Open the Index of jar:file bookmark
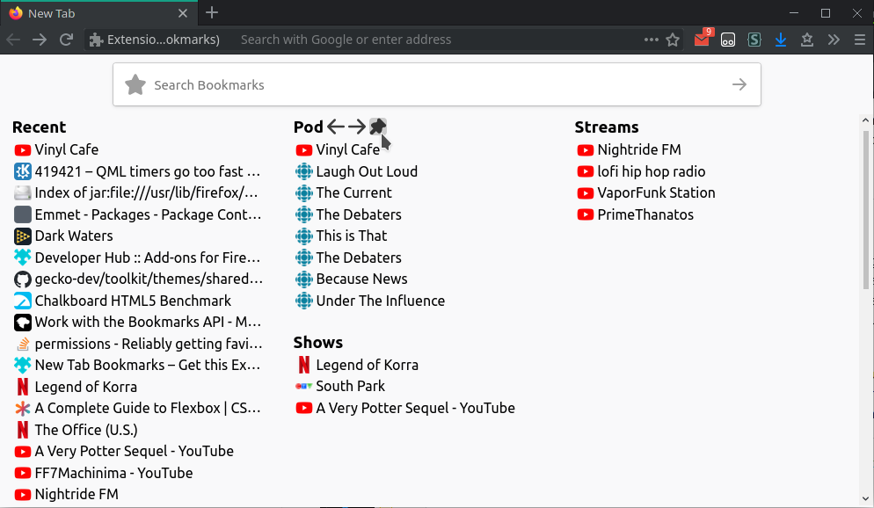The height and width of the screenshot is (508, 874). 136,192
